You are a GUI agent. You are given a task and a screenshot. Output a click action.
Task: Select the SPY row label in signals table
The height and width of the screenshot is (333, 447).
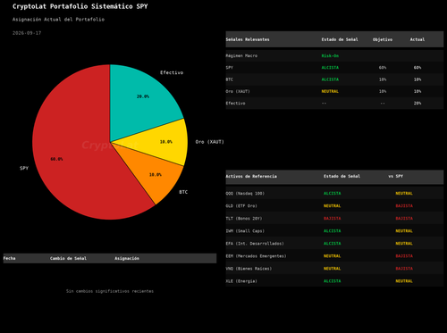230,68
